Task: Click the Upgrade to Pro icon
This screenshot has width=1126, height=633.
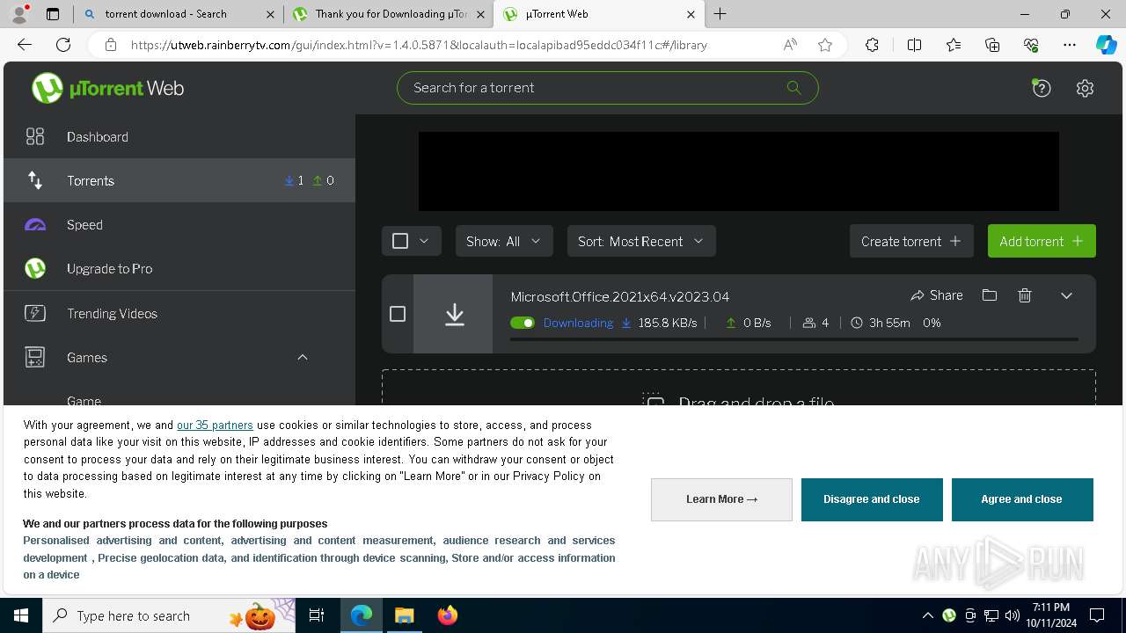Action: [x=35, y=268]
